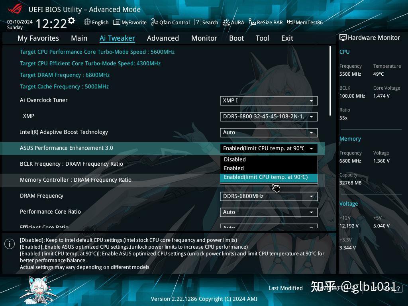Click the info icon beside help text
The image size is (408, 306).
(x=10, y=244)
